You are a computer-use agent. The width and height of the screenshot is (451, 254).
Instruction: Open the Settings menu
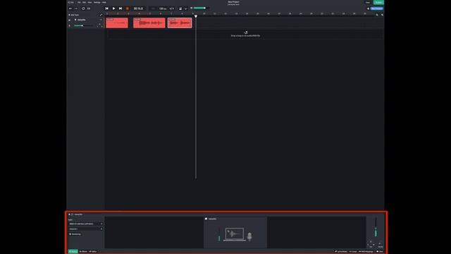[97, 2]
